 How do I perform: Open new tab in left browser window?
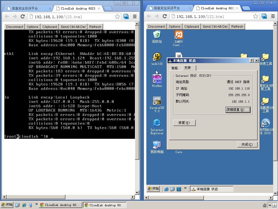coord(108,8)
